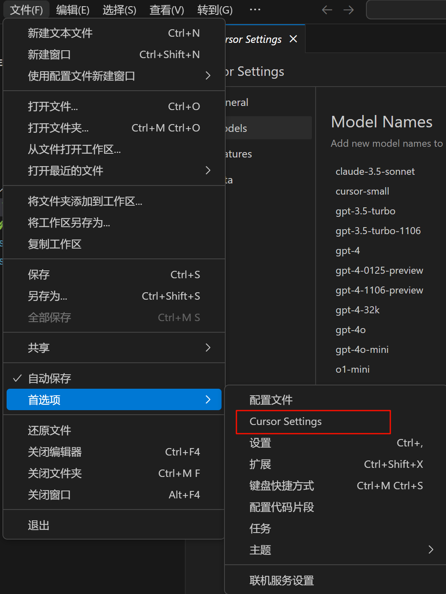
Task: Choose 还原文件 menu entry
Action: pyautogui.click(x=114, y=430)
